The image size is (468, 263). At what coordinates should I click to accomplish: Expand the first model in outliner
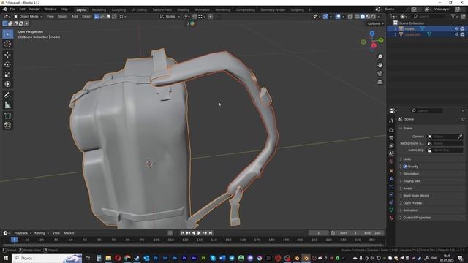point(396,29)
